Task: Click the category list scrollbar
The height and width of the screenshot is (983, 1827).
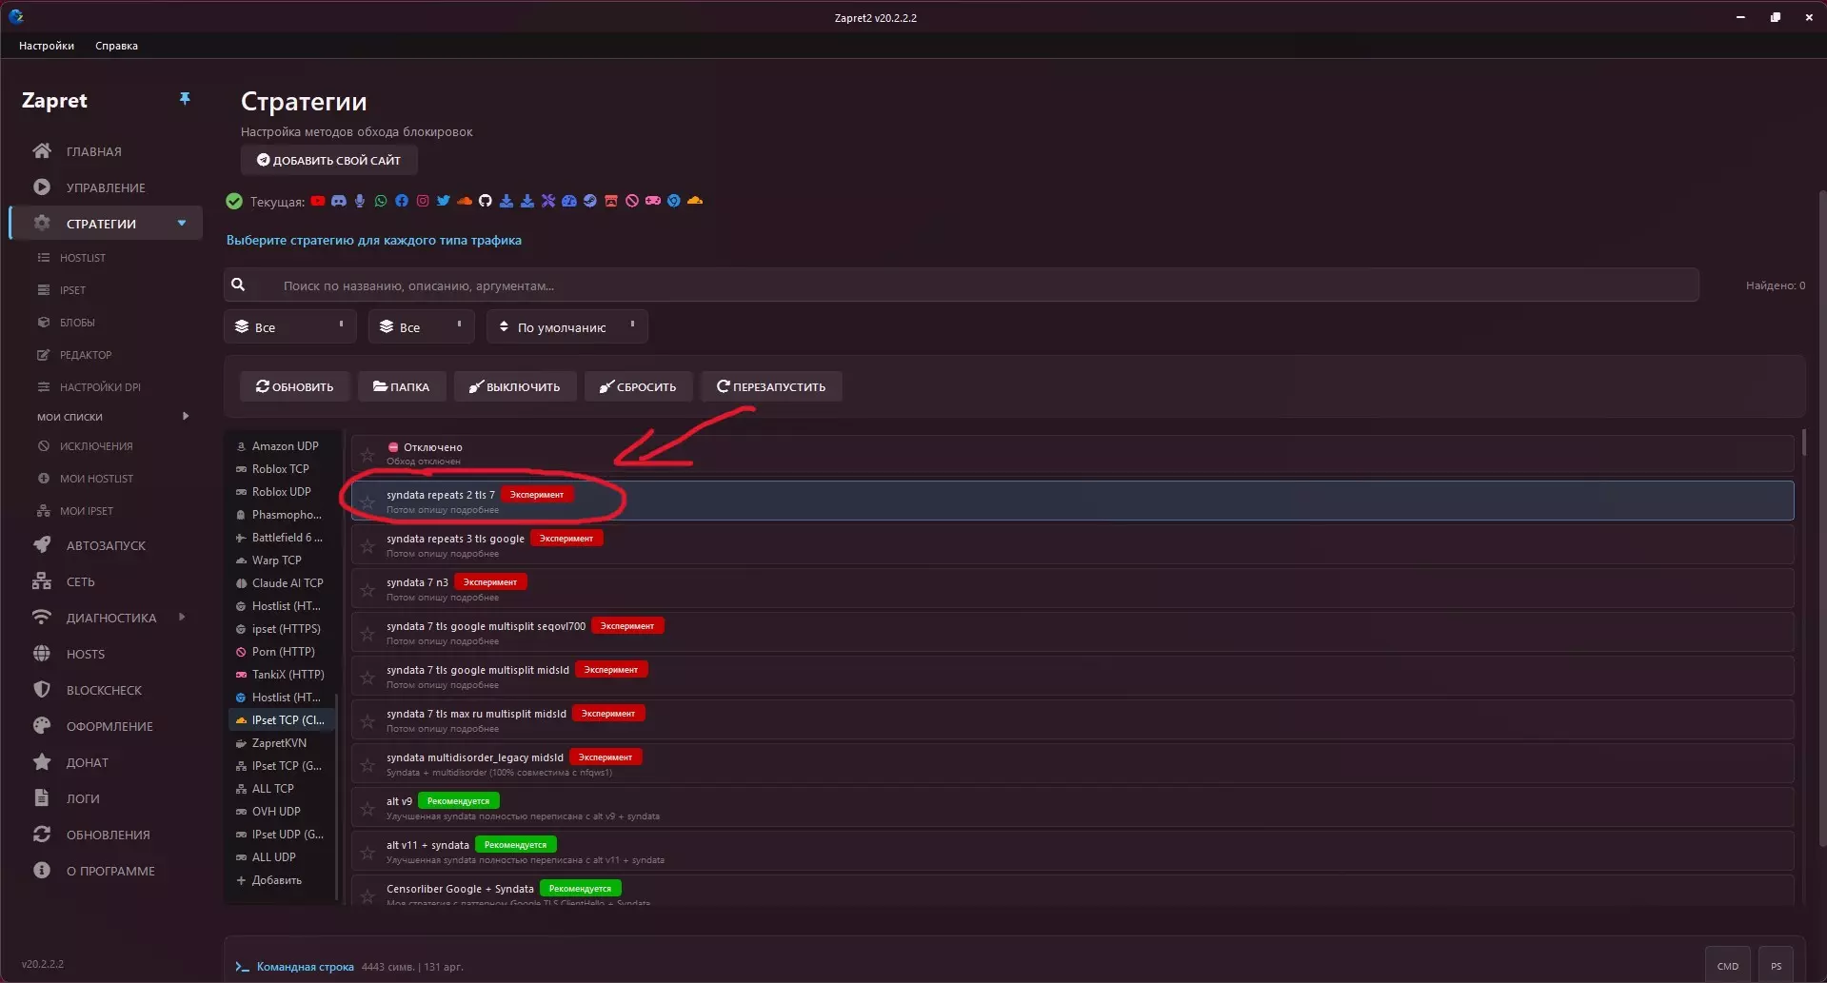Action: 337,795
